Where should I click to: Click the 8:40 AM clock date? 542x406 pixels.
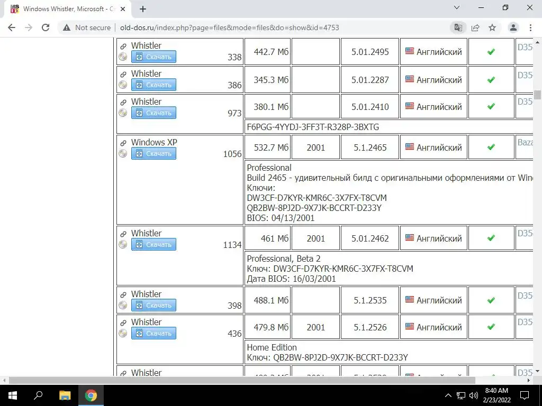[x=496, y=395]
